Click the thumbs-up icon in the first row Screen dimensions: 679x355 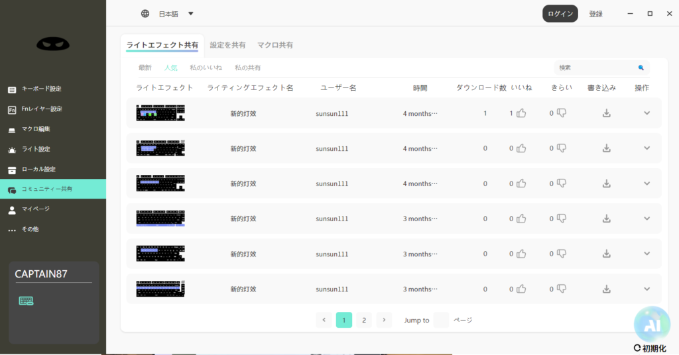(x=521, y=113)
